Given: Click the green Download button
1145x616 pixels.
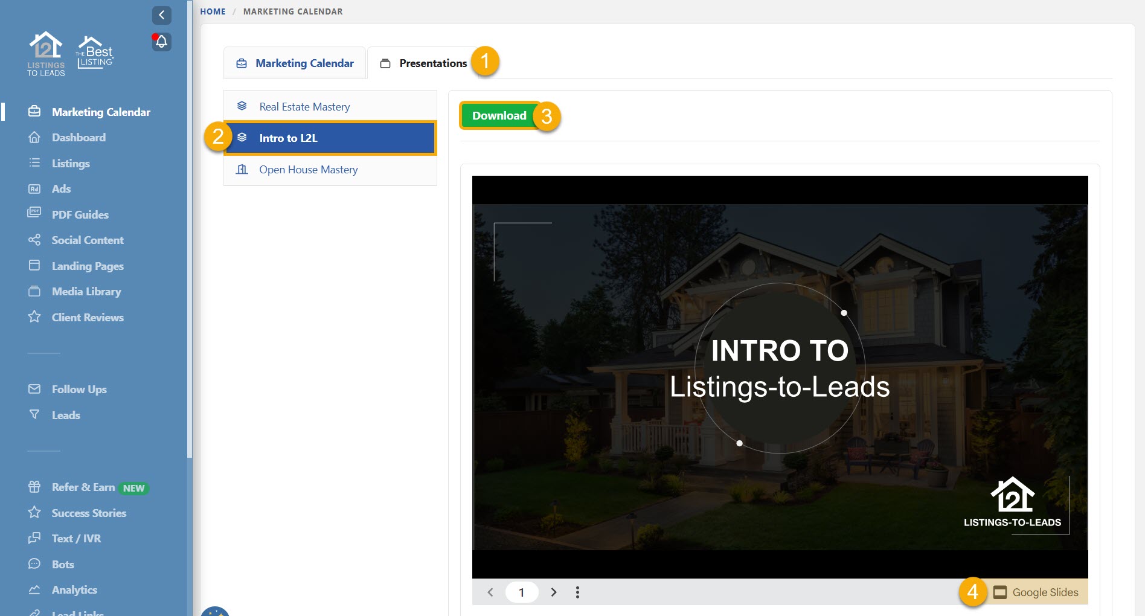Looking at the screenshot, I should 499,115.
